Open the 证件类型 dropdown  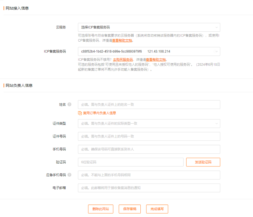pyautogui.click(x=149, y=123)
